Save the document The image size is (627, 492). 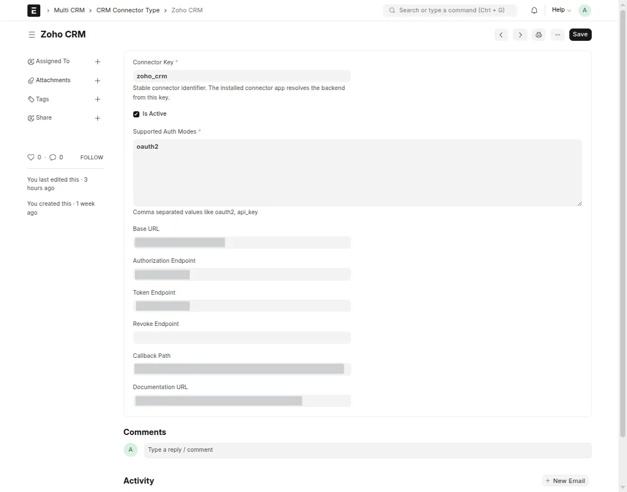click(x=580, y=35)
